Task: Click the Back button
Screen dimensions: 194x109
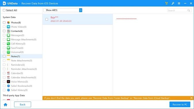Action: (x=22, y=105)
